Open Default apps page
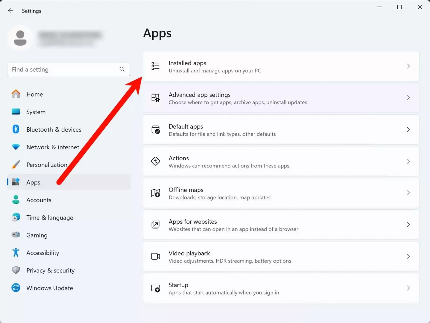 click(281, 129)
